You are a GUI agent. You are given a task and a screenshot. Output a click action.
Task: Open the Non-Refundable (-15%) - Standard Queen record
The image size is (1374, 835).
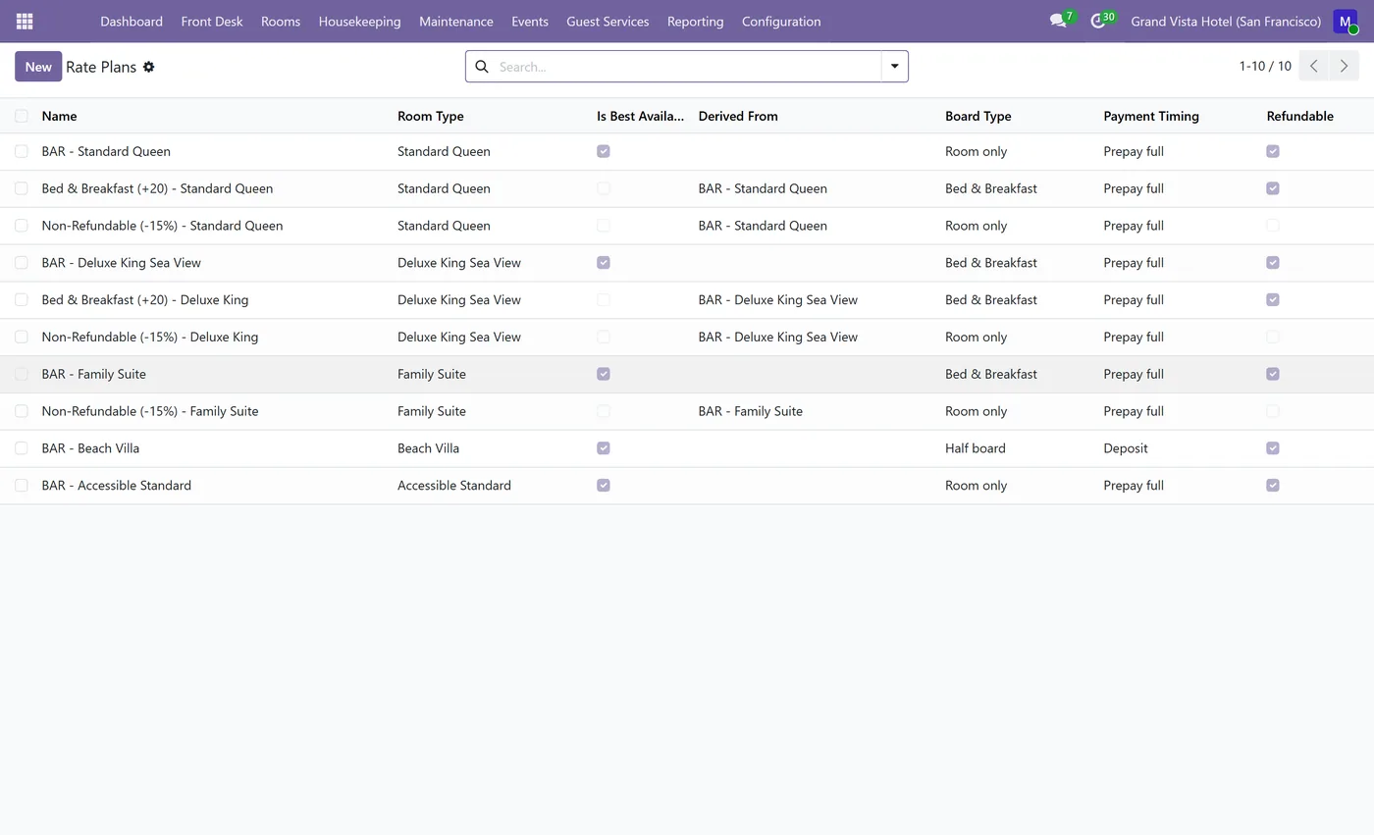[x=162, y=226]
